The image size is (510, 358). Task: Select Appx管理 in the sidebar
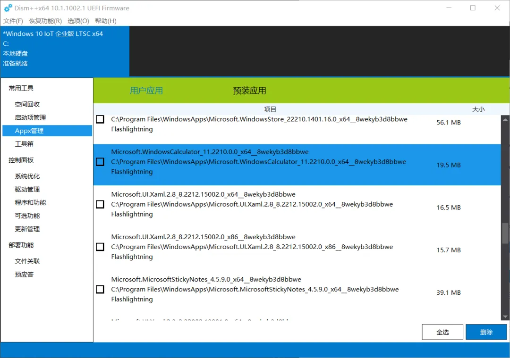[x=47, y=131]
